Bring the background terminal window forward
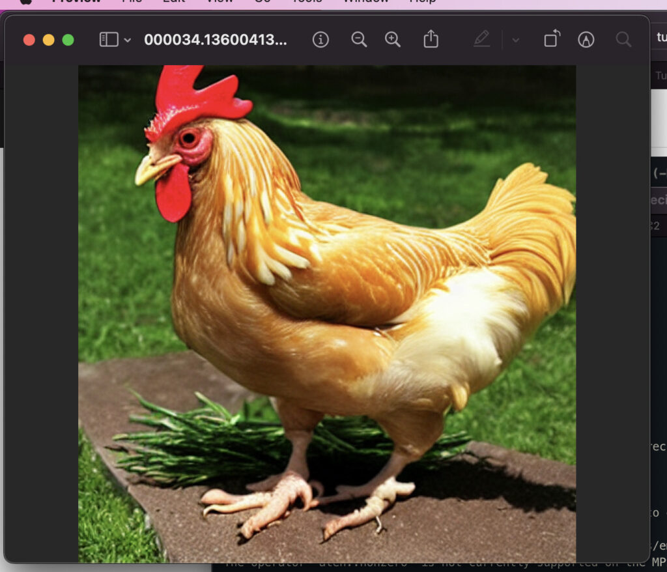The height and width of the screenshot is (572, 667). click(658, 326)
